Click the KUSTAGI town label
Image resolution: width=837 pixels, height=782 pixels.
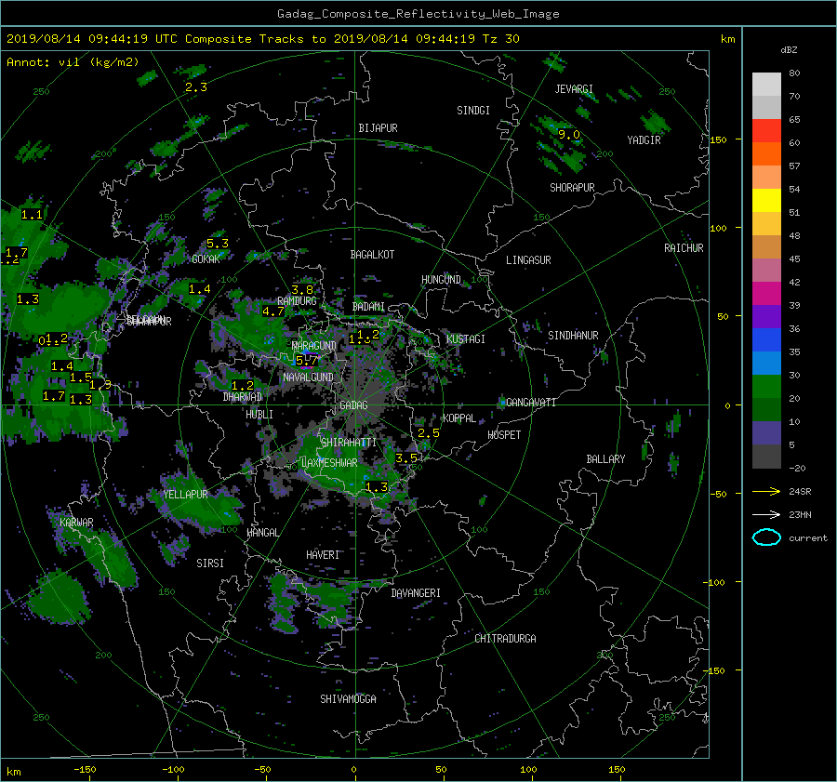466,339
